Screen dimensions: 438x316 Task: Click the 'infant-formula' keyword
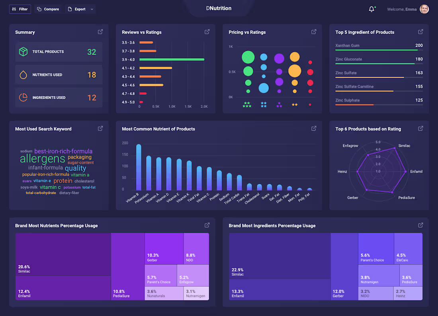click(45, 168)
